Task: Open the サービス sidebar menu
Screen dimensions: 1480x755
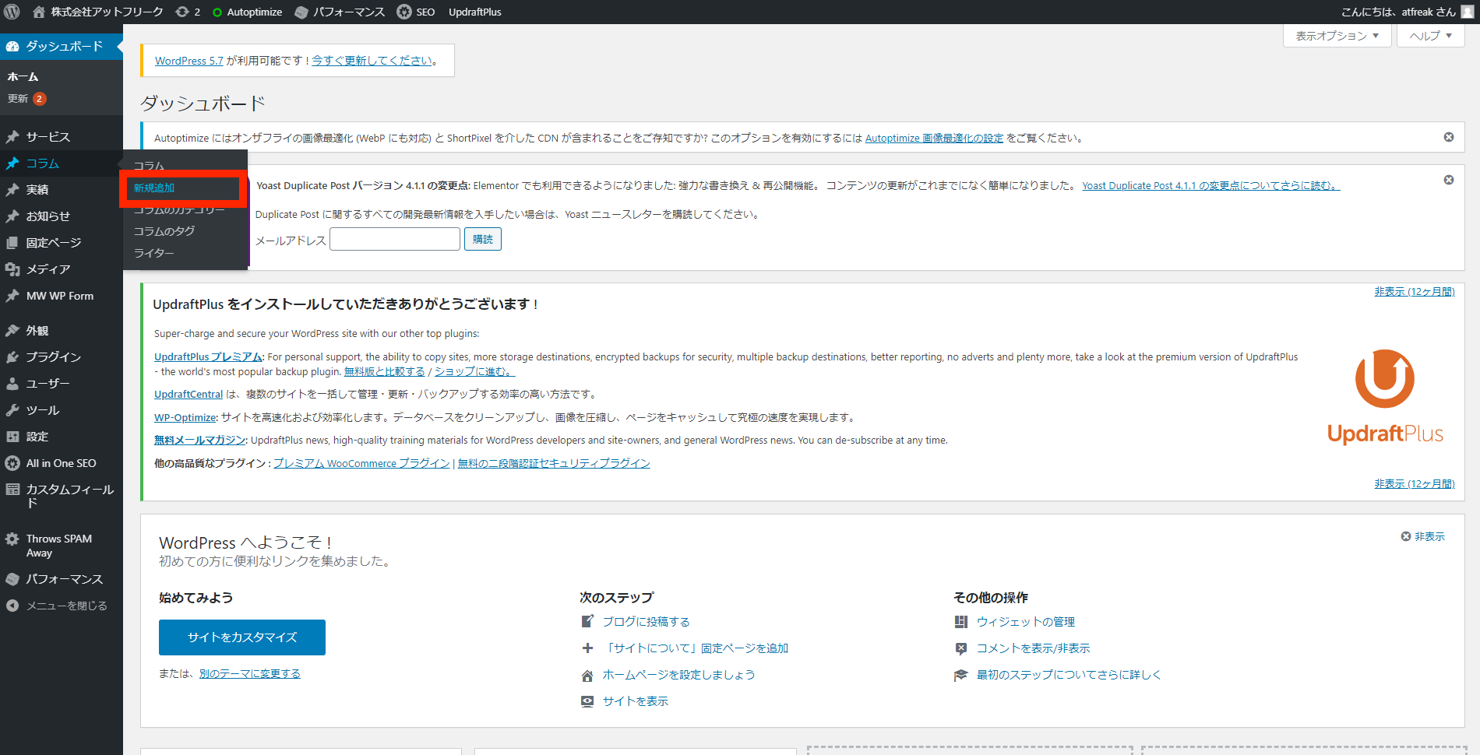Action: [x=62, y=136]
